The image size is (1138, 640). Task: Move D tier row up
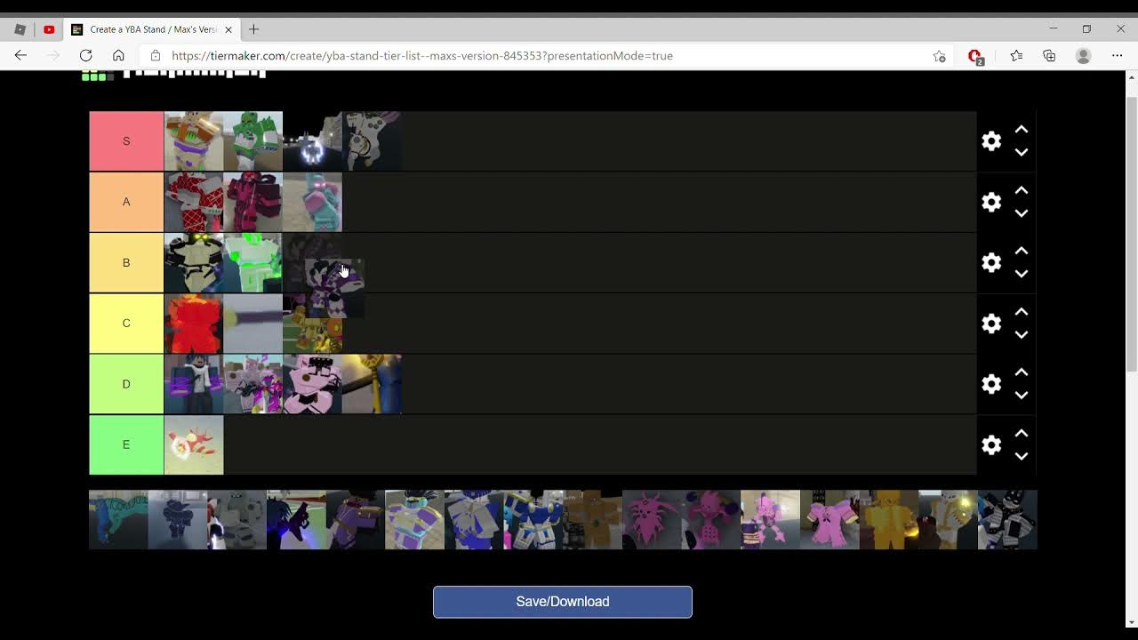click(1022, 372)
